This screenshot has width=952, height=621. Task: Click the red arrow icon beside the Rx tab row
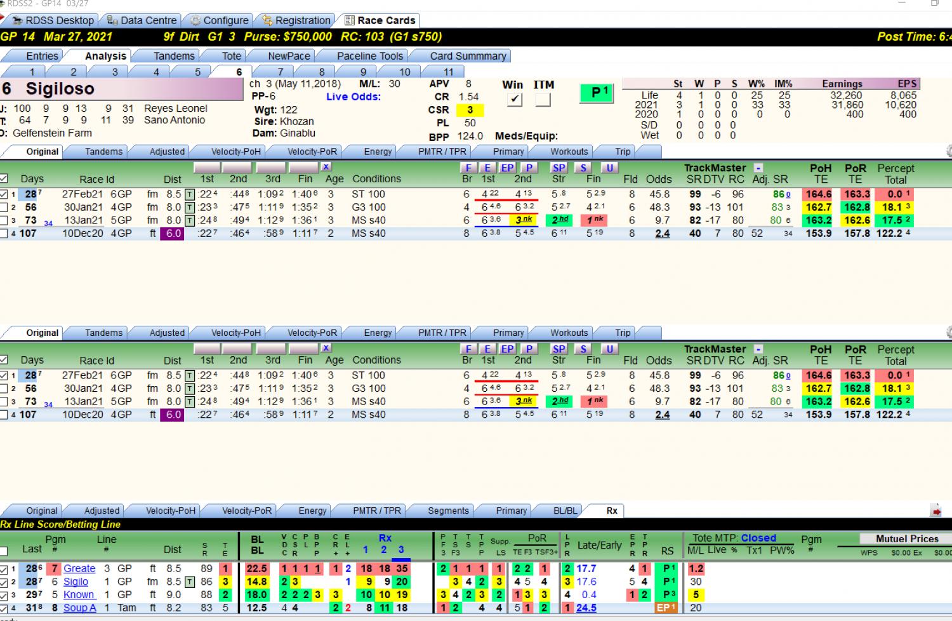coord(936,511)
